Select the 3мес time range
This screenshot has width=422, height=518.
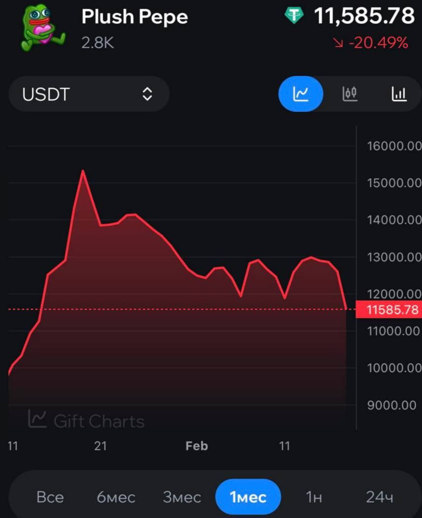point(182,497)
